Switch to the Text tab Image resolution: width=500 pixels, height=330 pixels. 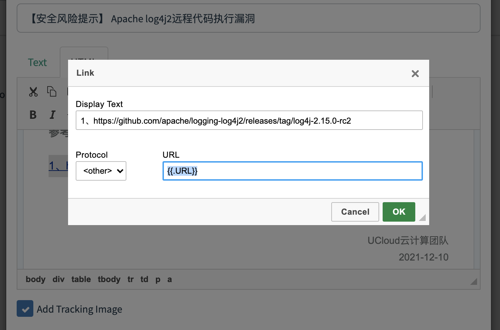pos(37,63)
